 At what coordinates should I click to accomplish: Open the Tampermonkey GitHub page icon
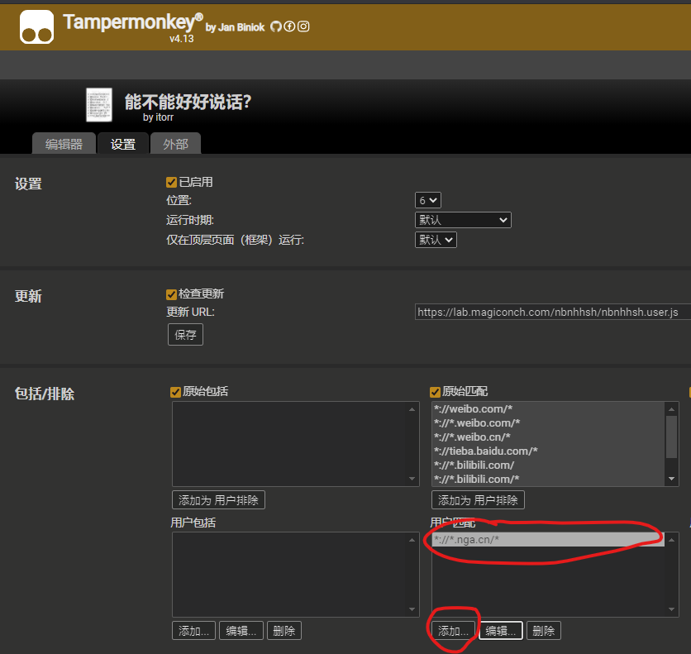(x=275, y=26)
